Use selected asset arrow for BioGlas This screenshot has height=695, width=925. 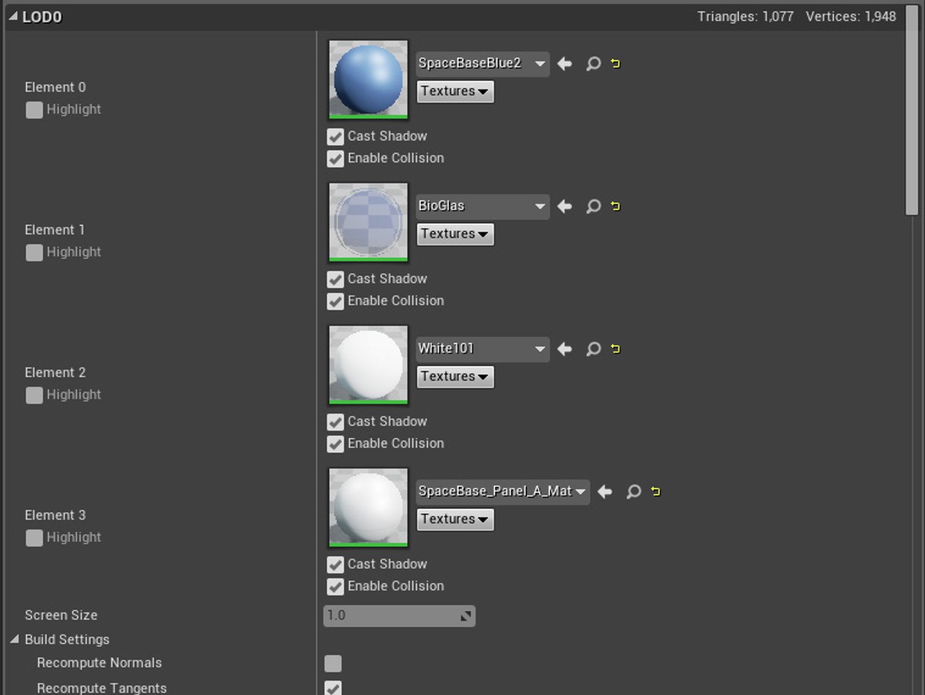(565, 207)
